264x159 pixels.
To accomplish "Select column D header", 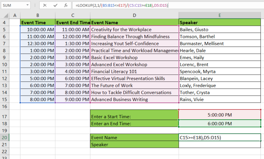I will coord(134,16).
